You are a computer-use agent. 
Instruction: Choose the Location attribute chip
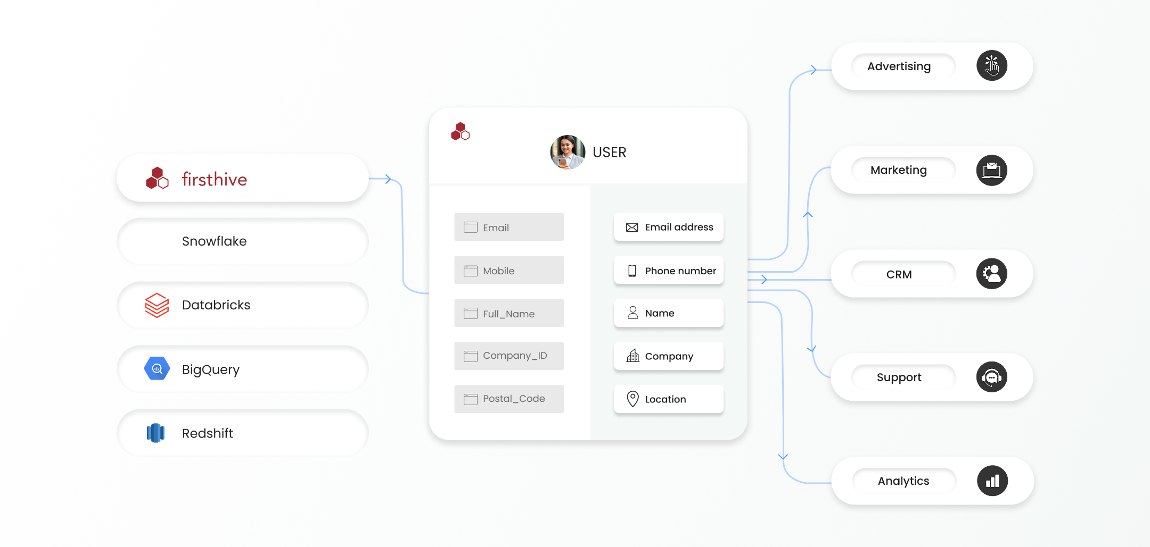668,399
